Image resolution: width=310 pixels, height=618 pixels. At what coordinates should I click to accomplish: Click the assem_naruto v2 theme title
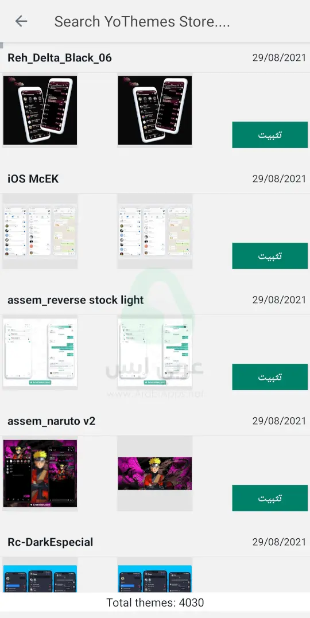point(51,421)
